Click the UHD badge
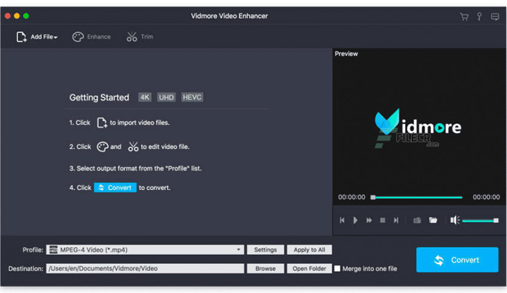This screenshot has width=507, height=293. pos(166,97)
